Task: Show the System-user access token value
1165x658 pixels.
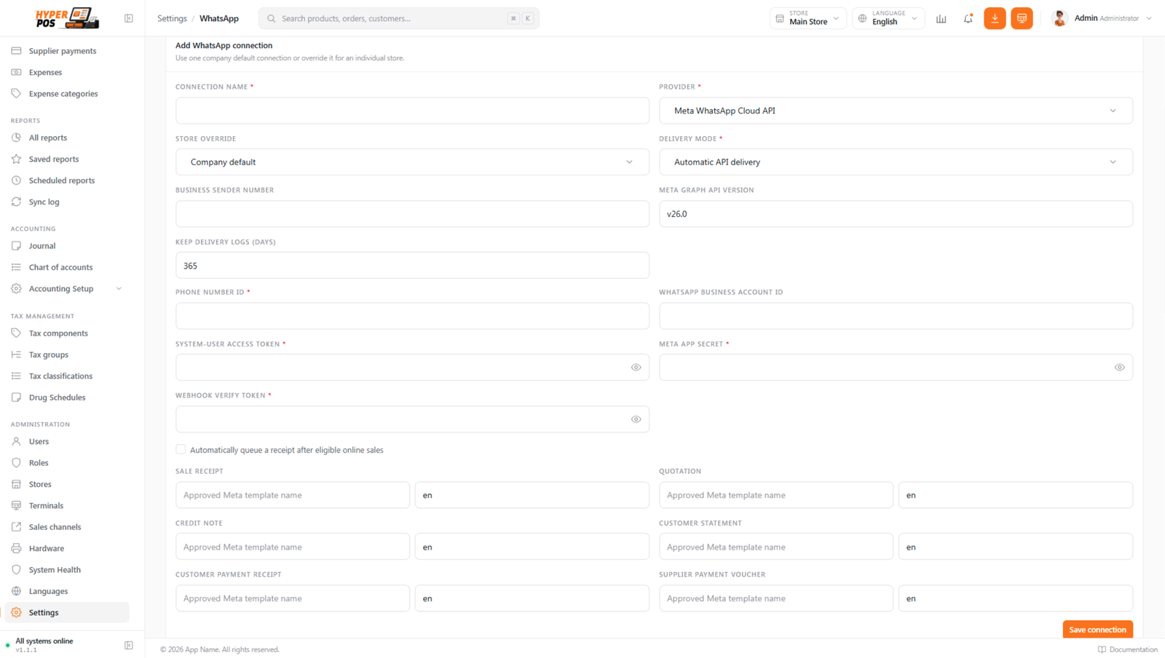Action: coord(636,368)
